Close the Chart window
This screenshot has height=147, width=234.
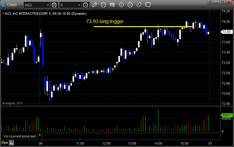tap(228, 2)
